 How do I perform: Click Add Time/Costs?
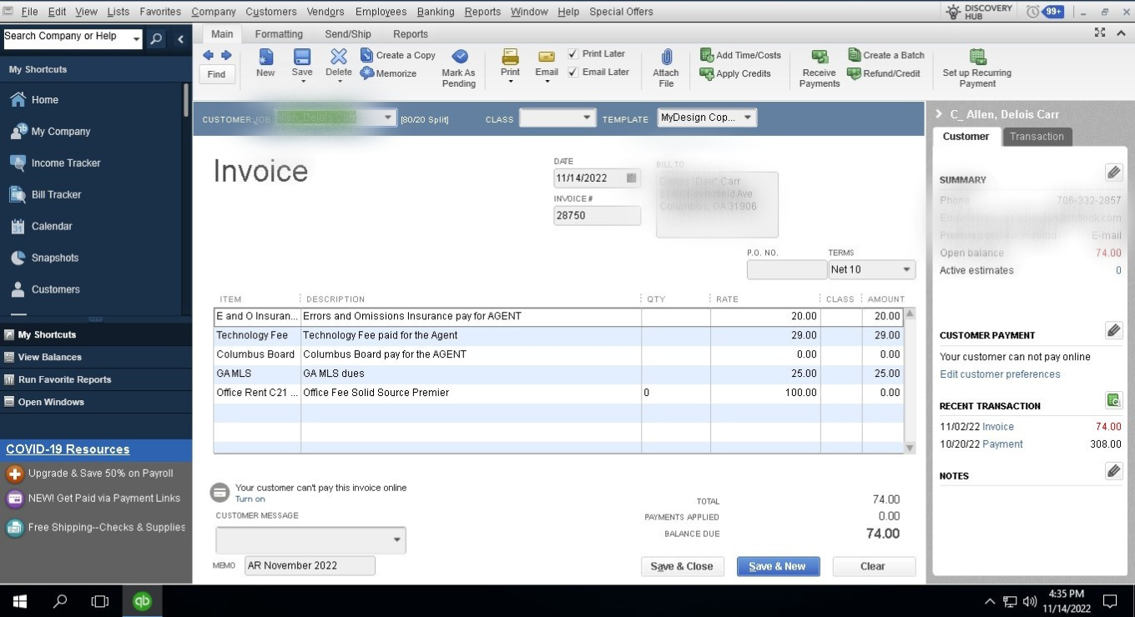click(x=740, y=55)
